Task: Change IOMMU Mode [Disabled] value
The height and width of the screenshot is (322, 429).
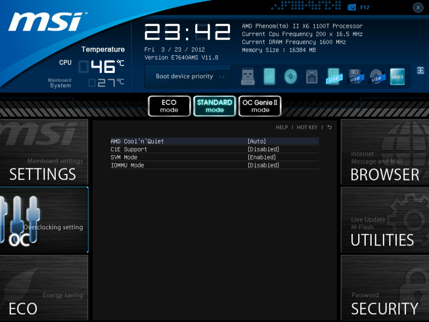Action: pyautogui.click(x=263, y=165)
